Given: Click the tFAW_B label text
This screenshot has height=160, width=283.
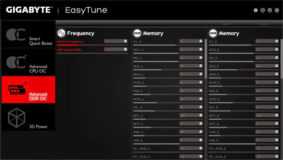Looking at the screenshot, I should pos(214,132).
